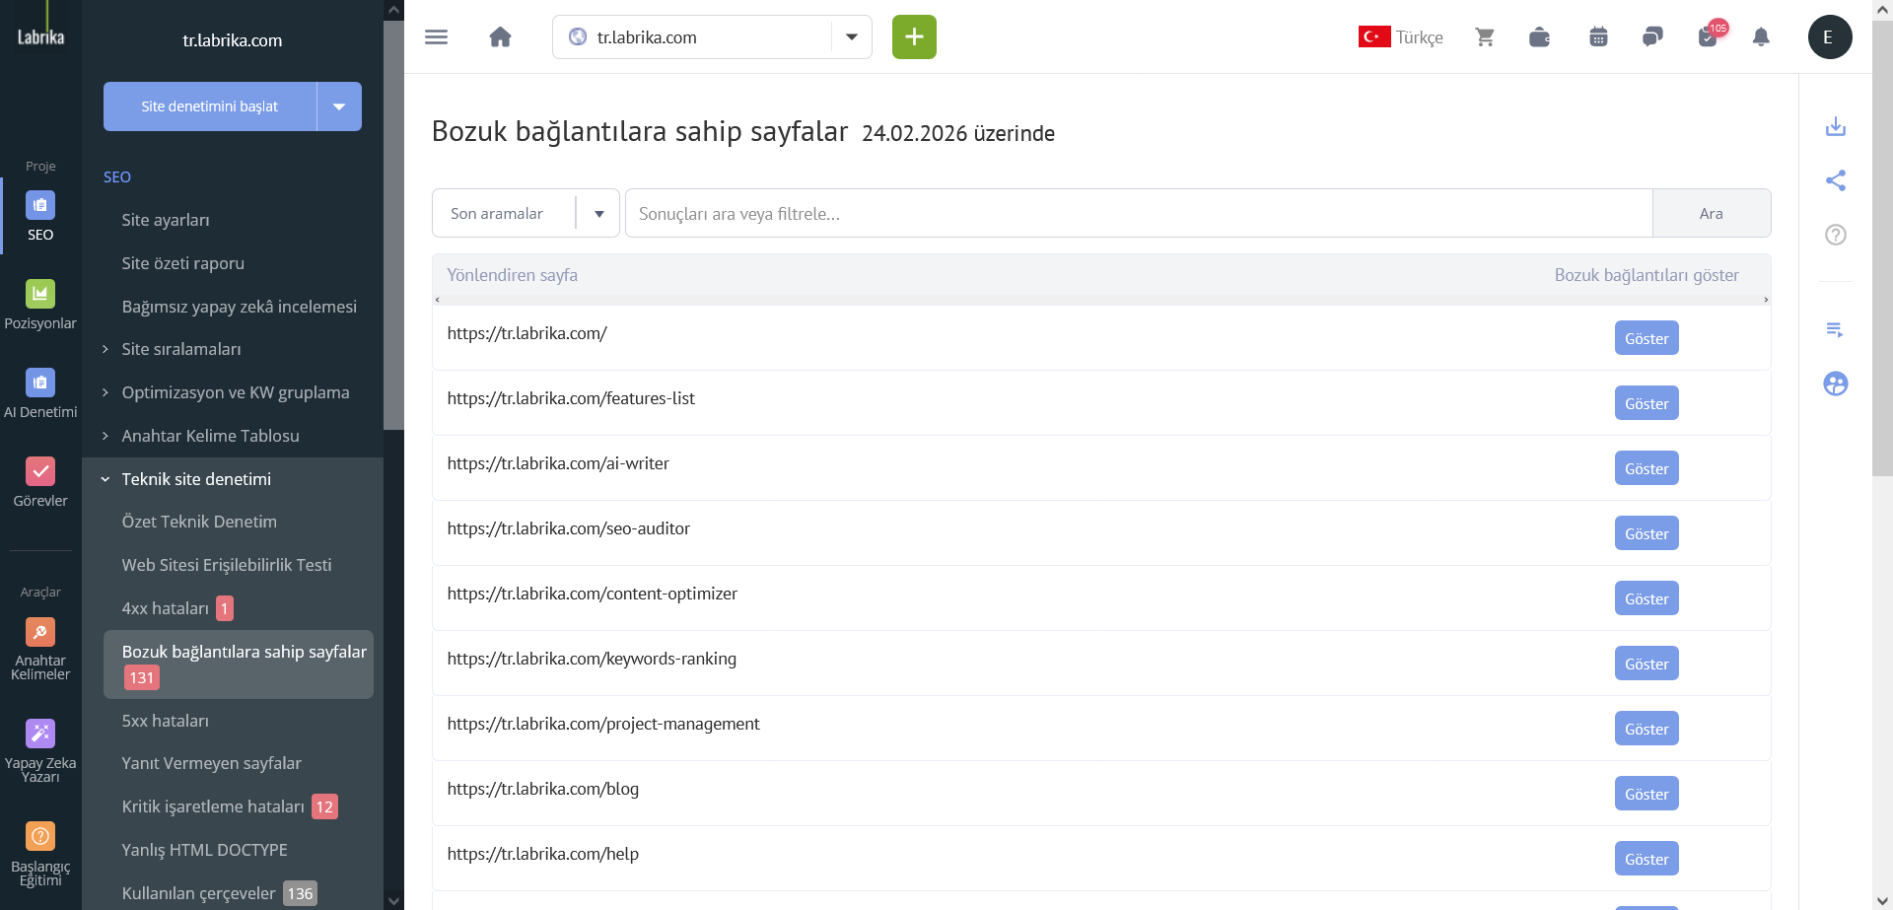This screenshot has width=1893, height=910.
Task: Click the Ara search button
Action: point(1711,213)
